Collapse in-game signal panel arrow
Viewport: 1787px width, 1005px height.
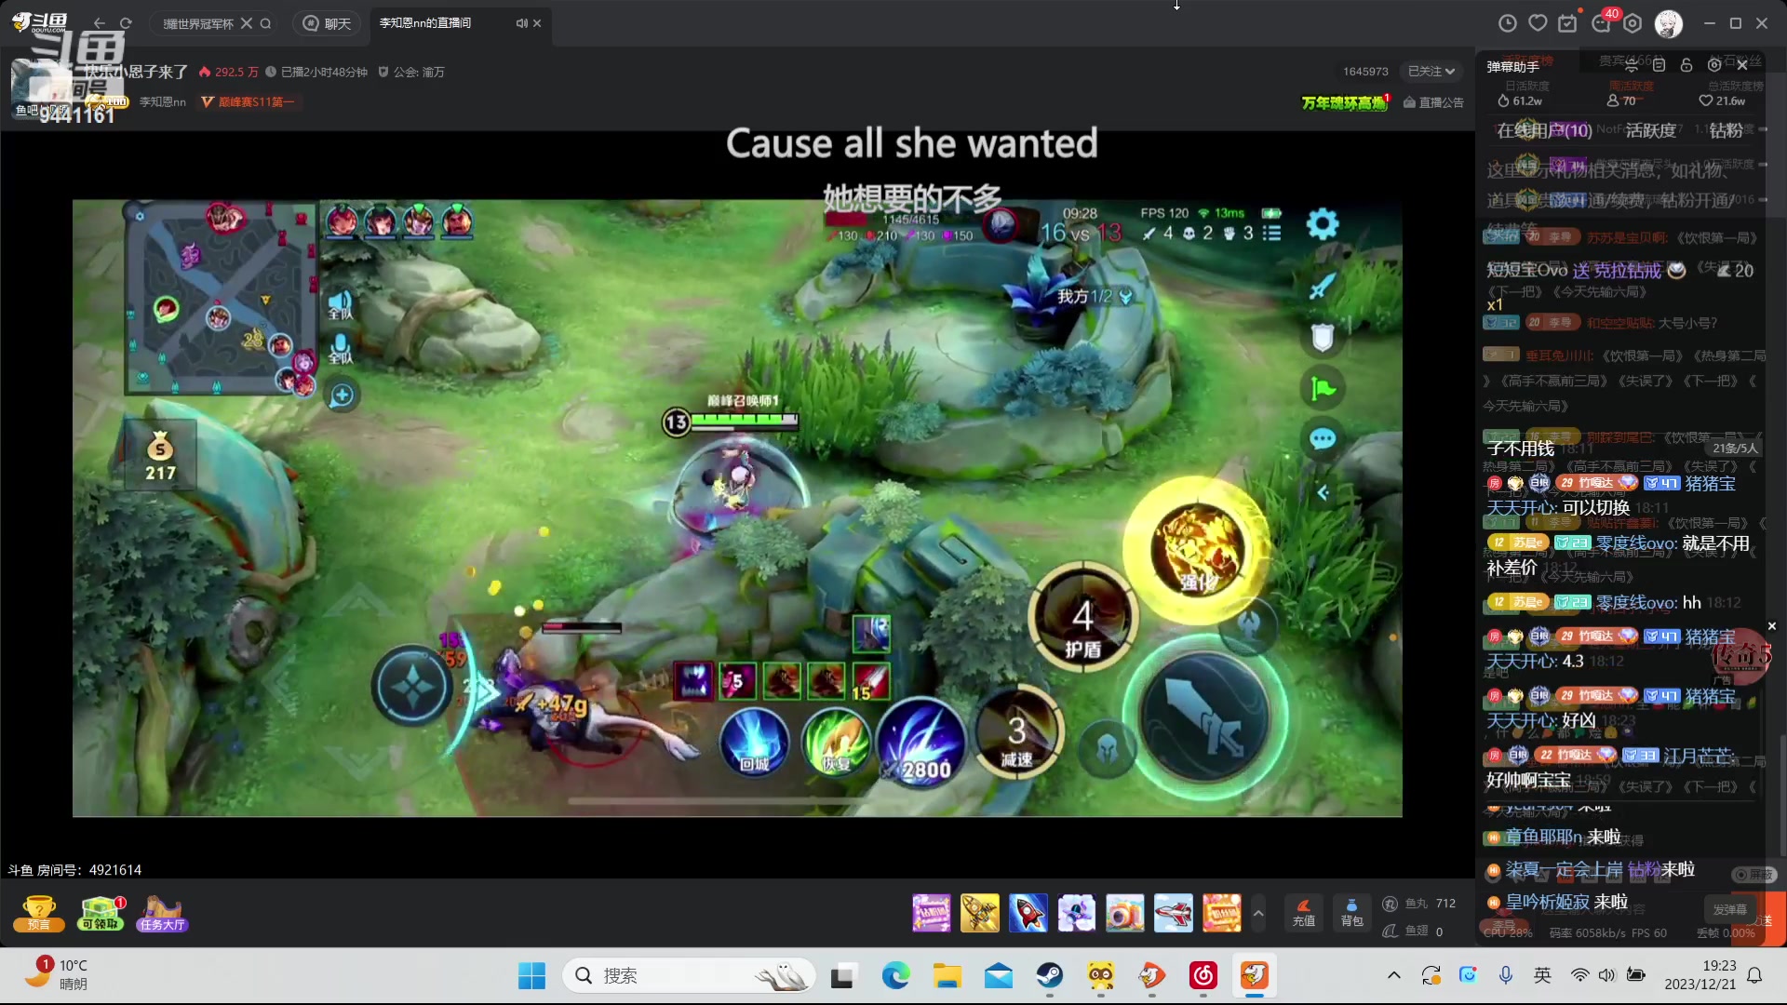(1323, 492)
